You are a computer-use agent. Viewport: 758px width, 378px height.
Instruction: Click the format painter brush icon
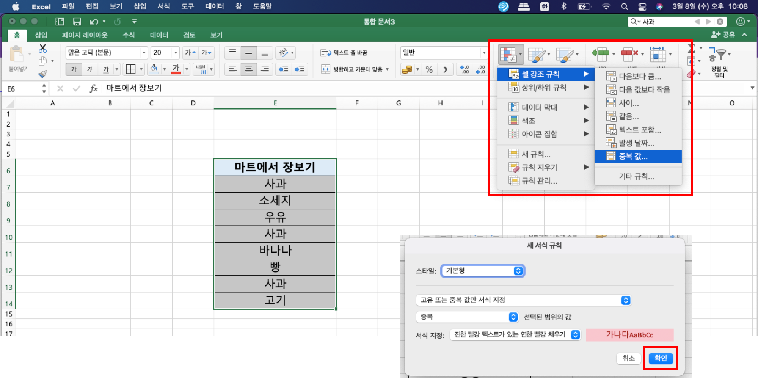tap(42, 74)
